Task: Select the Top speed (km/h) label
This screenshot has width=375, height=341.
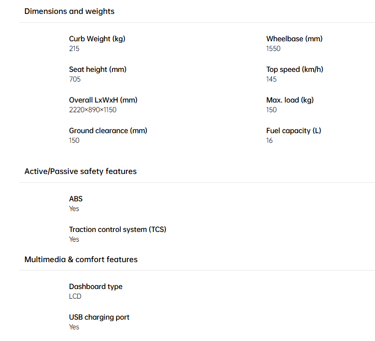Action: [x=295, y=70]
